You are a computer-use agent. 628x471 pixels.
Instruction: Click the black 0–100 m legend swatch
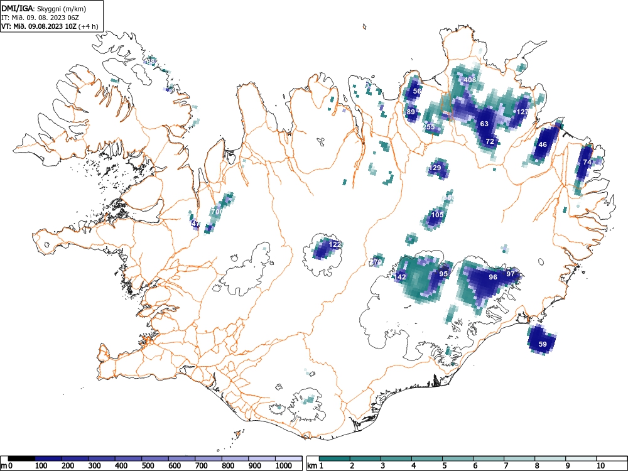(21, 458)
